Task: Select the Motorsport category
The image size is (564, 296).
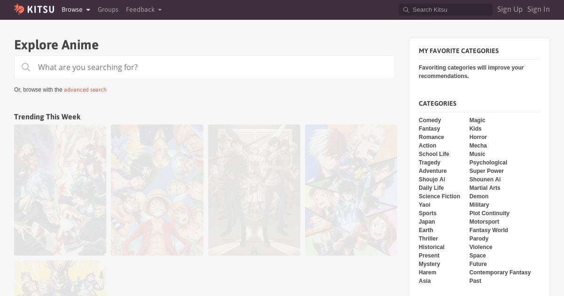Action: 484,222
